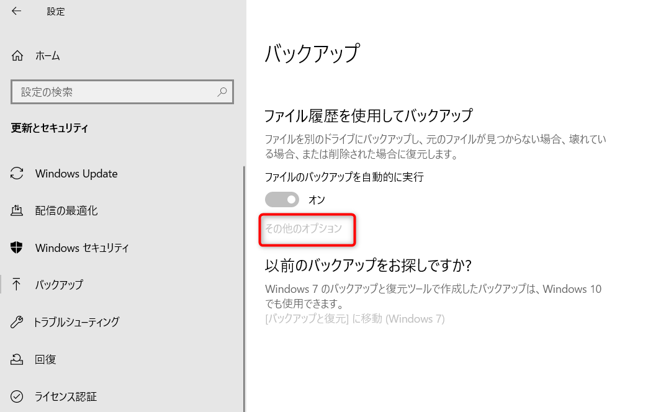Select バックアップ label in sidebar
Viewport: 666px width, 412px height.
pos(59,284)
